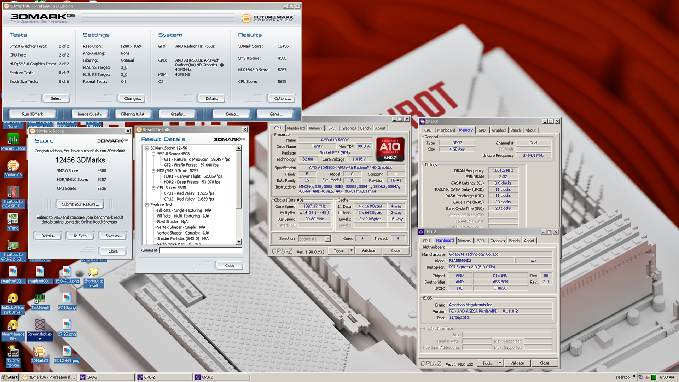
Task: Click the Graphs button in 3DMark06
Action: tap(178, 114)
